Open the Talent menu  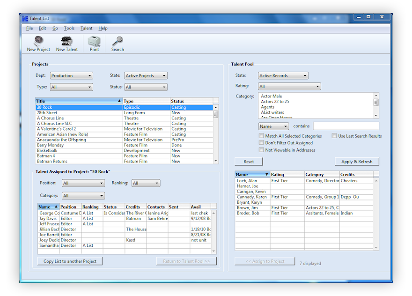[87, 28]
